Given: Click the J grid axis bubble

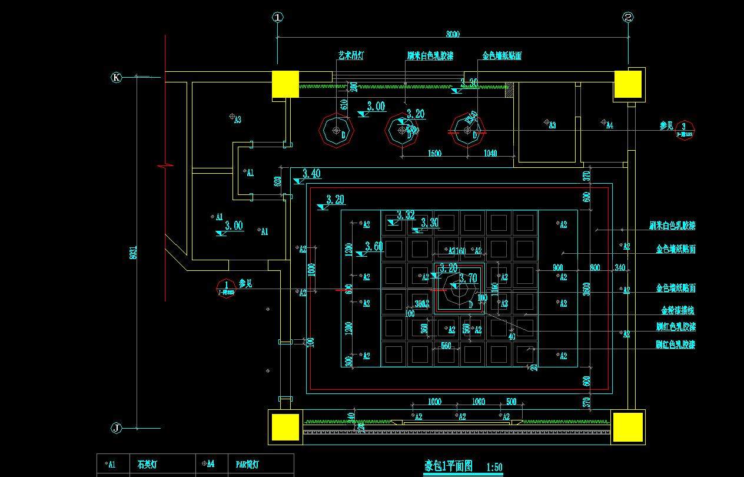Looking at the screenshot, I should tap(117, 428).
